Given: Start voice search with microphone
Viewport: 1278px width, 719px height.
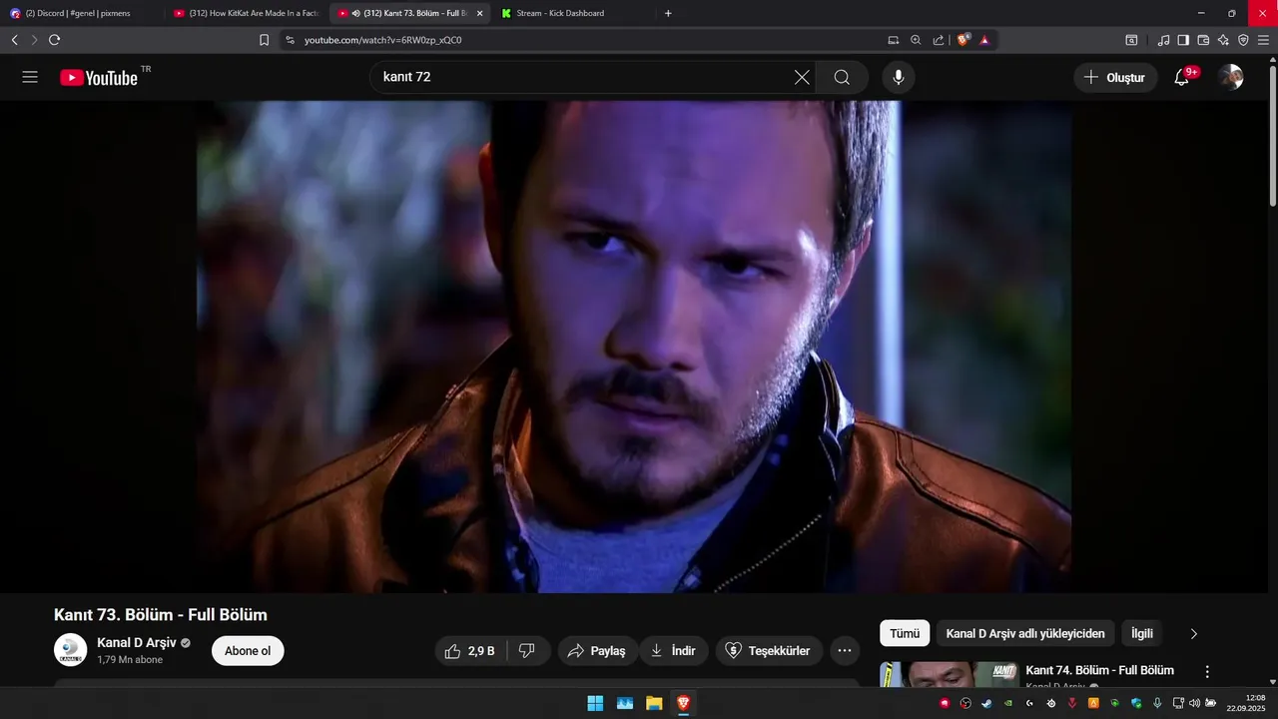Looking at the screenshot, I should tap(899, 77).
